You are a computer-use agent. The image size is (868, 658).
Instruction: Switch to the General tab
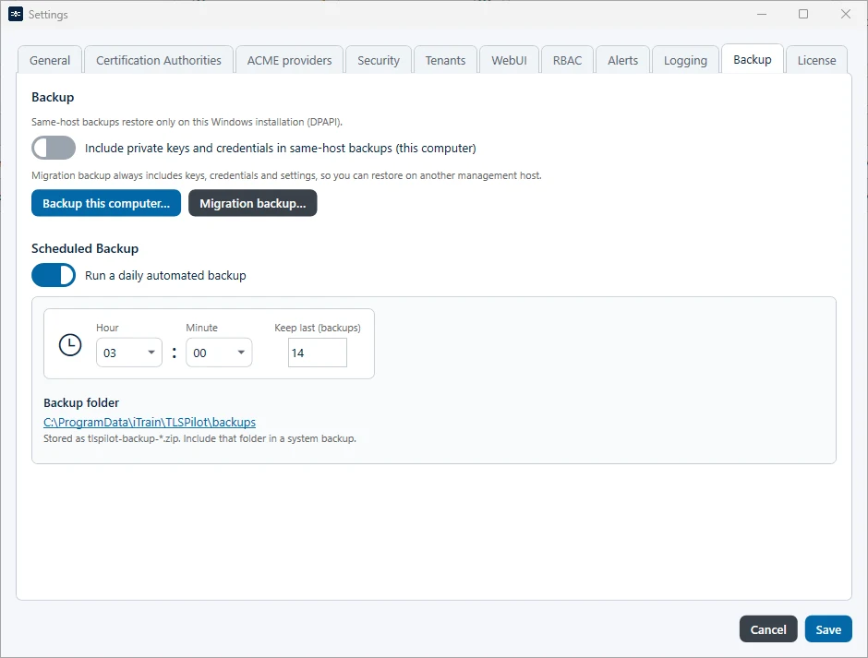pyautogui.click(x=50, y=60)
